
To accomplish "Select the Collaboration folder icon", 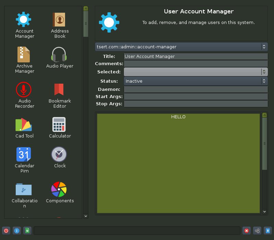I will pos(24,189).
